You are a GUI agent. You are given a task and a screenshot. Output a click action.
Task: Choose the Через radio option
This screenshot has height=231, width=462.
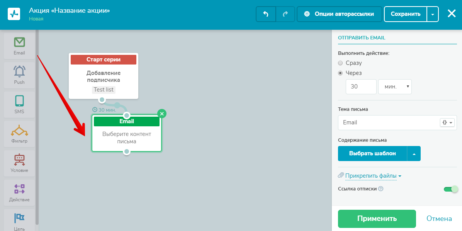[x=340, y=73]
